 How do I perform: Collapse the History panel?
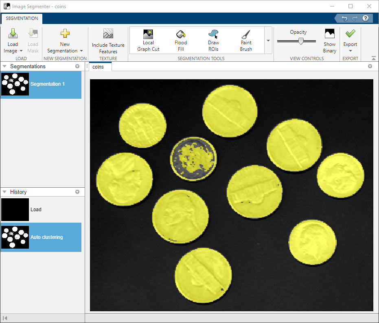pyautogui.click(x=4, y=192)
